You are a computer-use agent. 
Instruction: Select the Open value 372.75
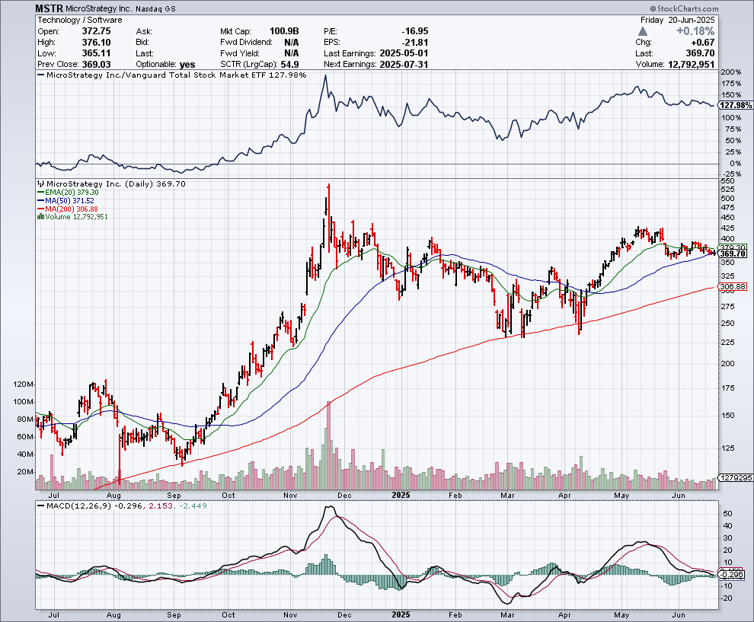point(96,31)
